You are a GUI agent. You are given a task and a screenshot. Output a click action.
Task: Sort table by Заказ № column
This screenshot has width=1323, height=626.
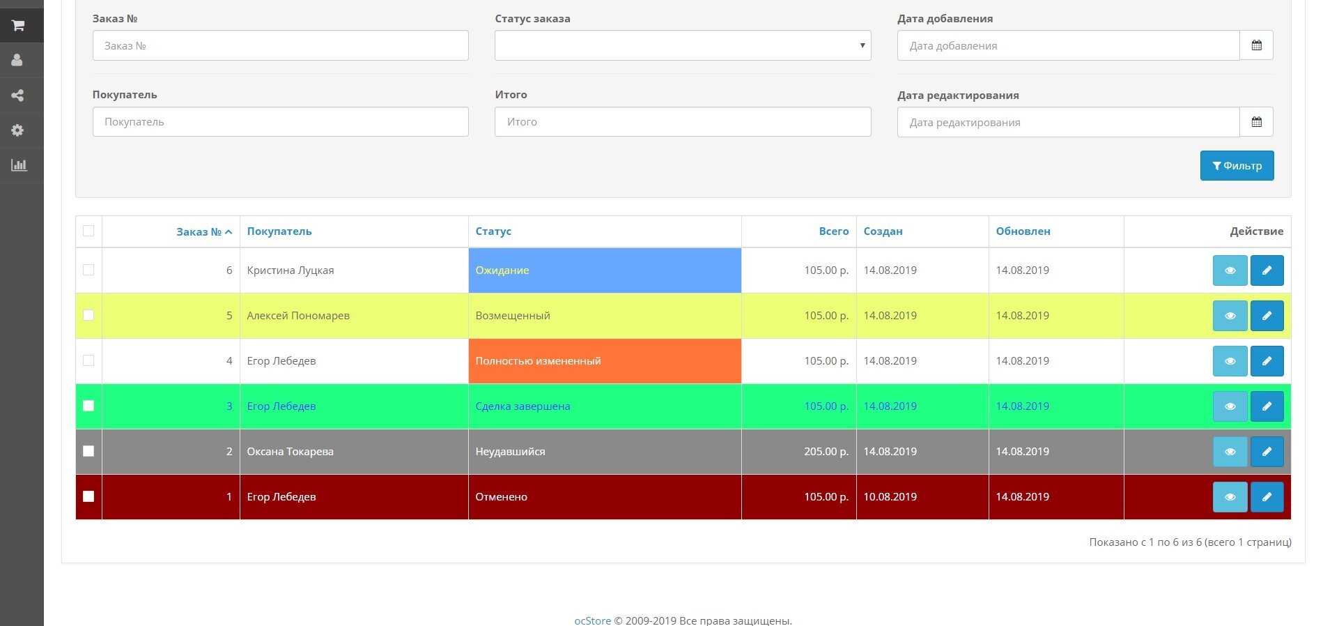[199, 232]
